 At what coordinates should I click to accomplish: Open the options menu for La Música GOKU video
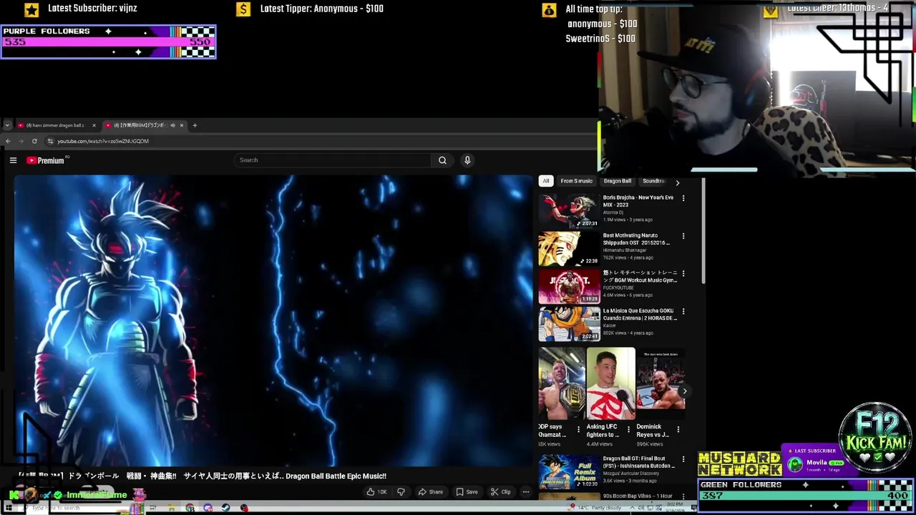coord(683,311)
